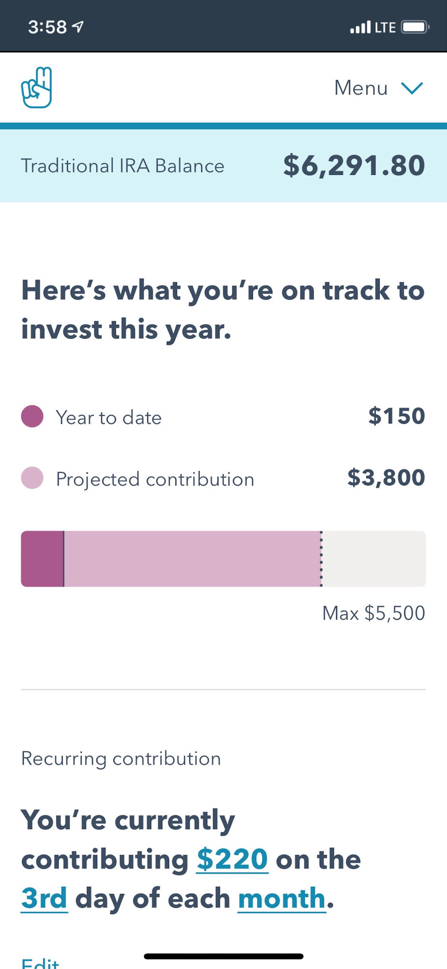Click the dark purple Year to date dot

[32, 416]
